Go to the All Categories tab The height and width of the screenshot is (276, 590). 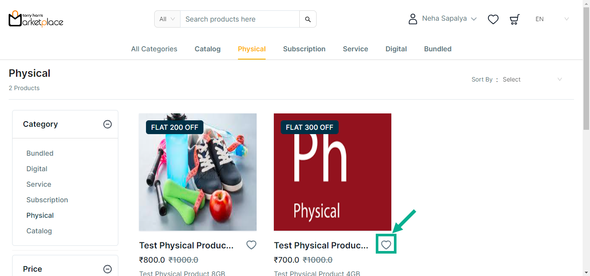[154, 49]
